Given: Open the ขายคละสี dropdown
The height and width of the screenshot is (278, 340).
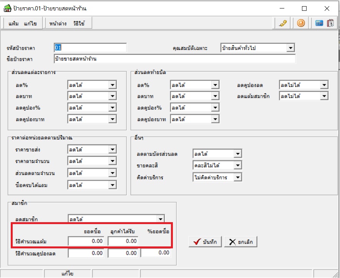Looking at the screenshot, I should pyautogui.click(x=238, y=166).
